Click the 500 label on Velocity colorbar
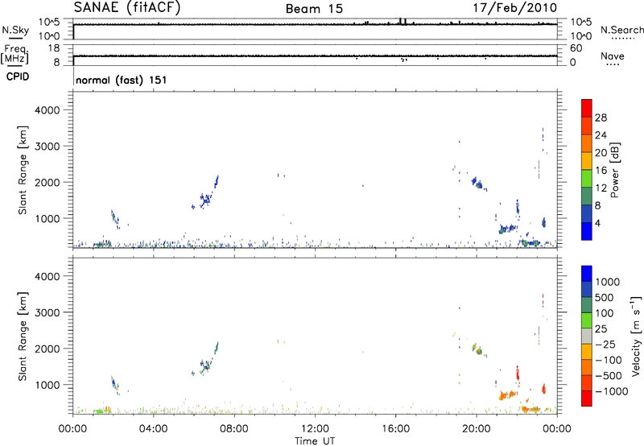 pos(604,298)
